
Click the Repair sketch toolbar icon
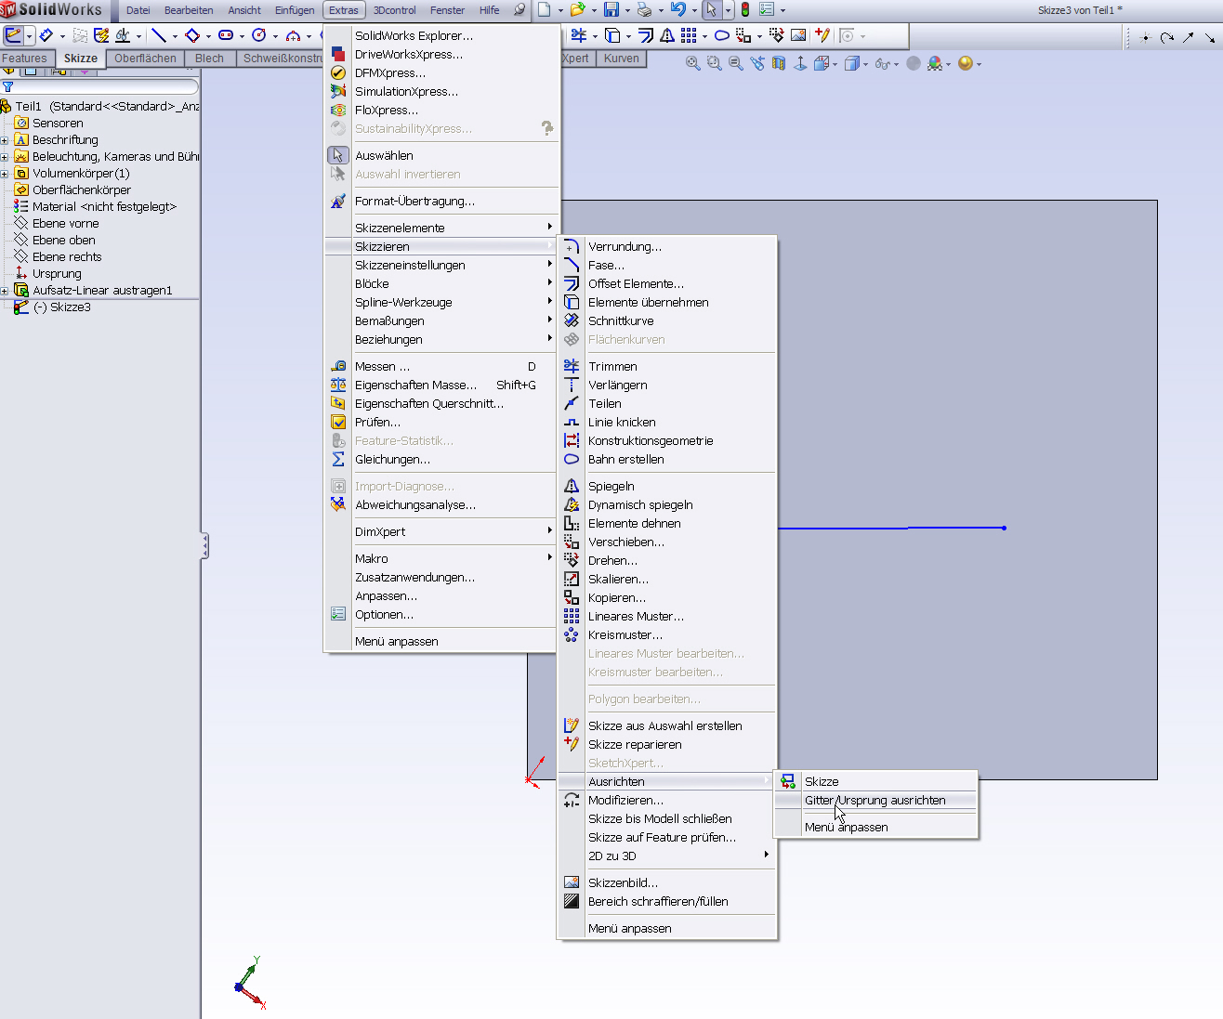tap(822, 35)
